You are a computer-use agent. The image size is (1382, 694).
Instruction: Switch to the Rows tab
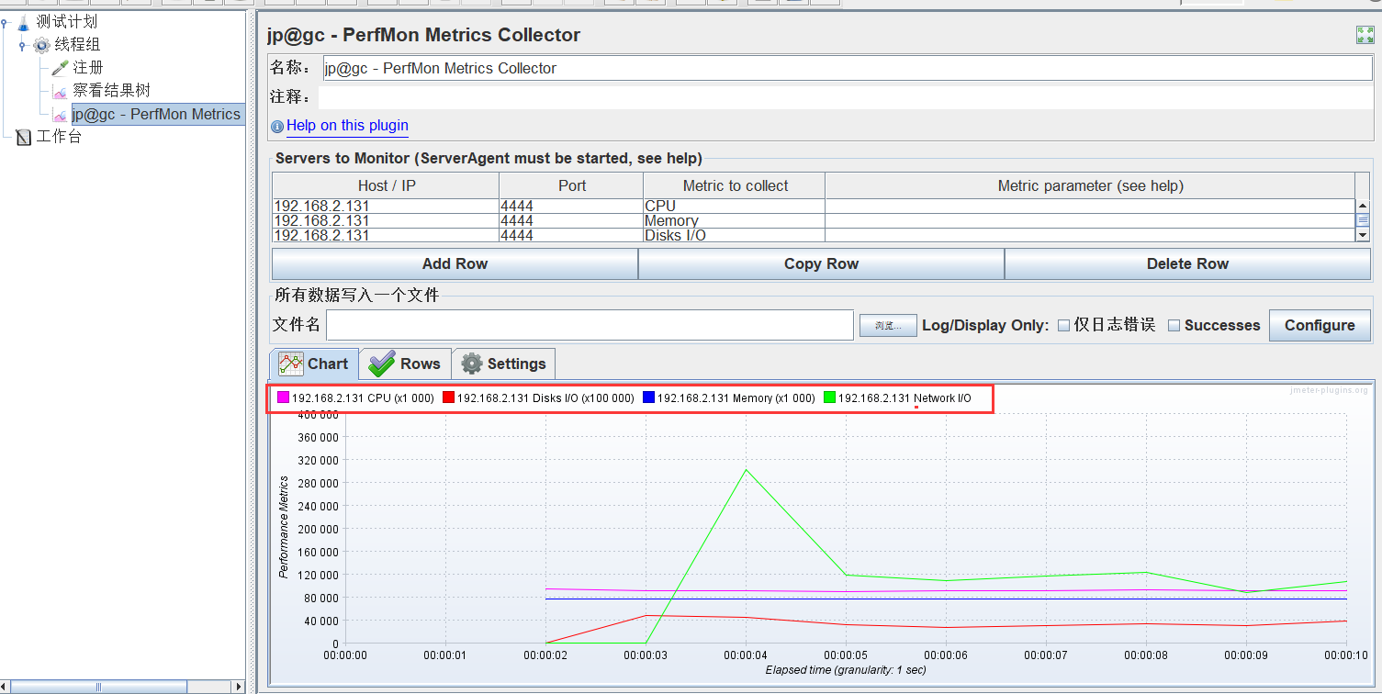coord(405,364)
